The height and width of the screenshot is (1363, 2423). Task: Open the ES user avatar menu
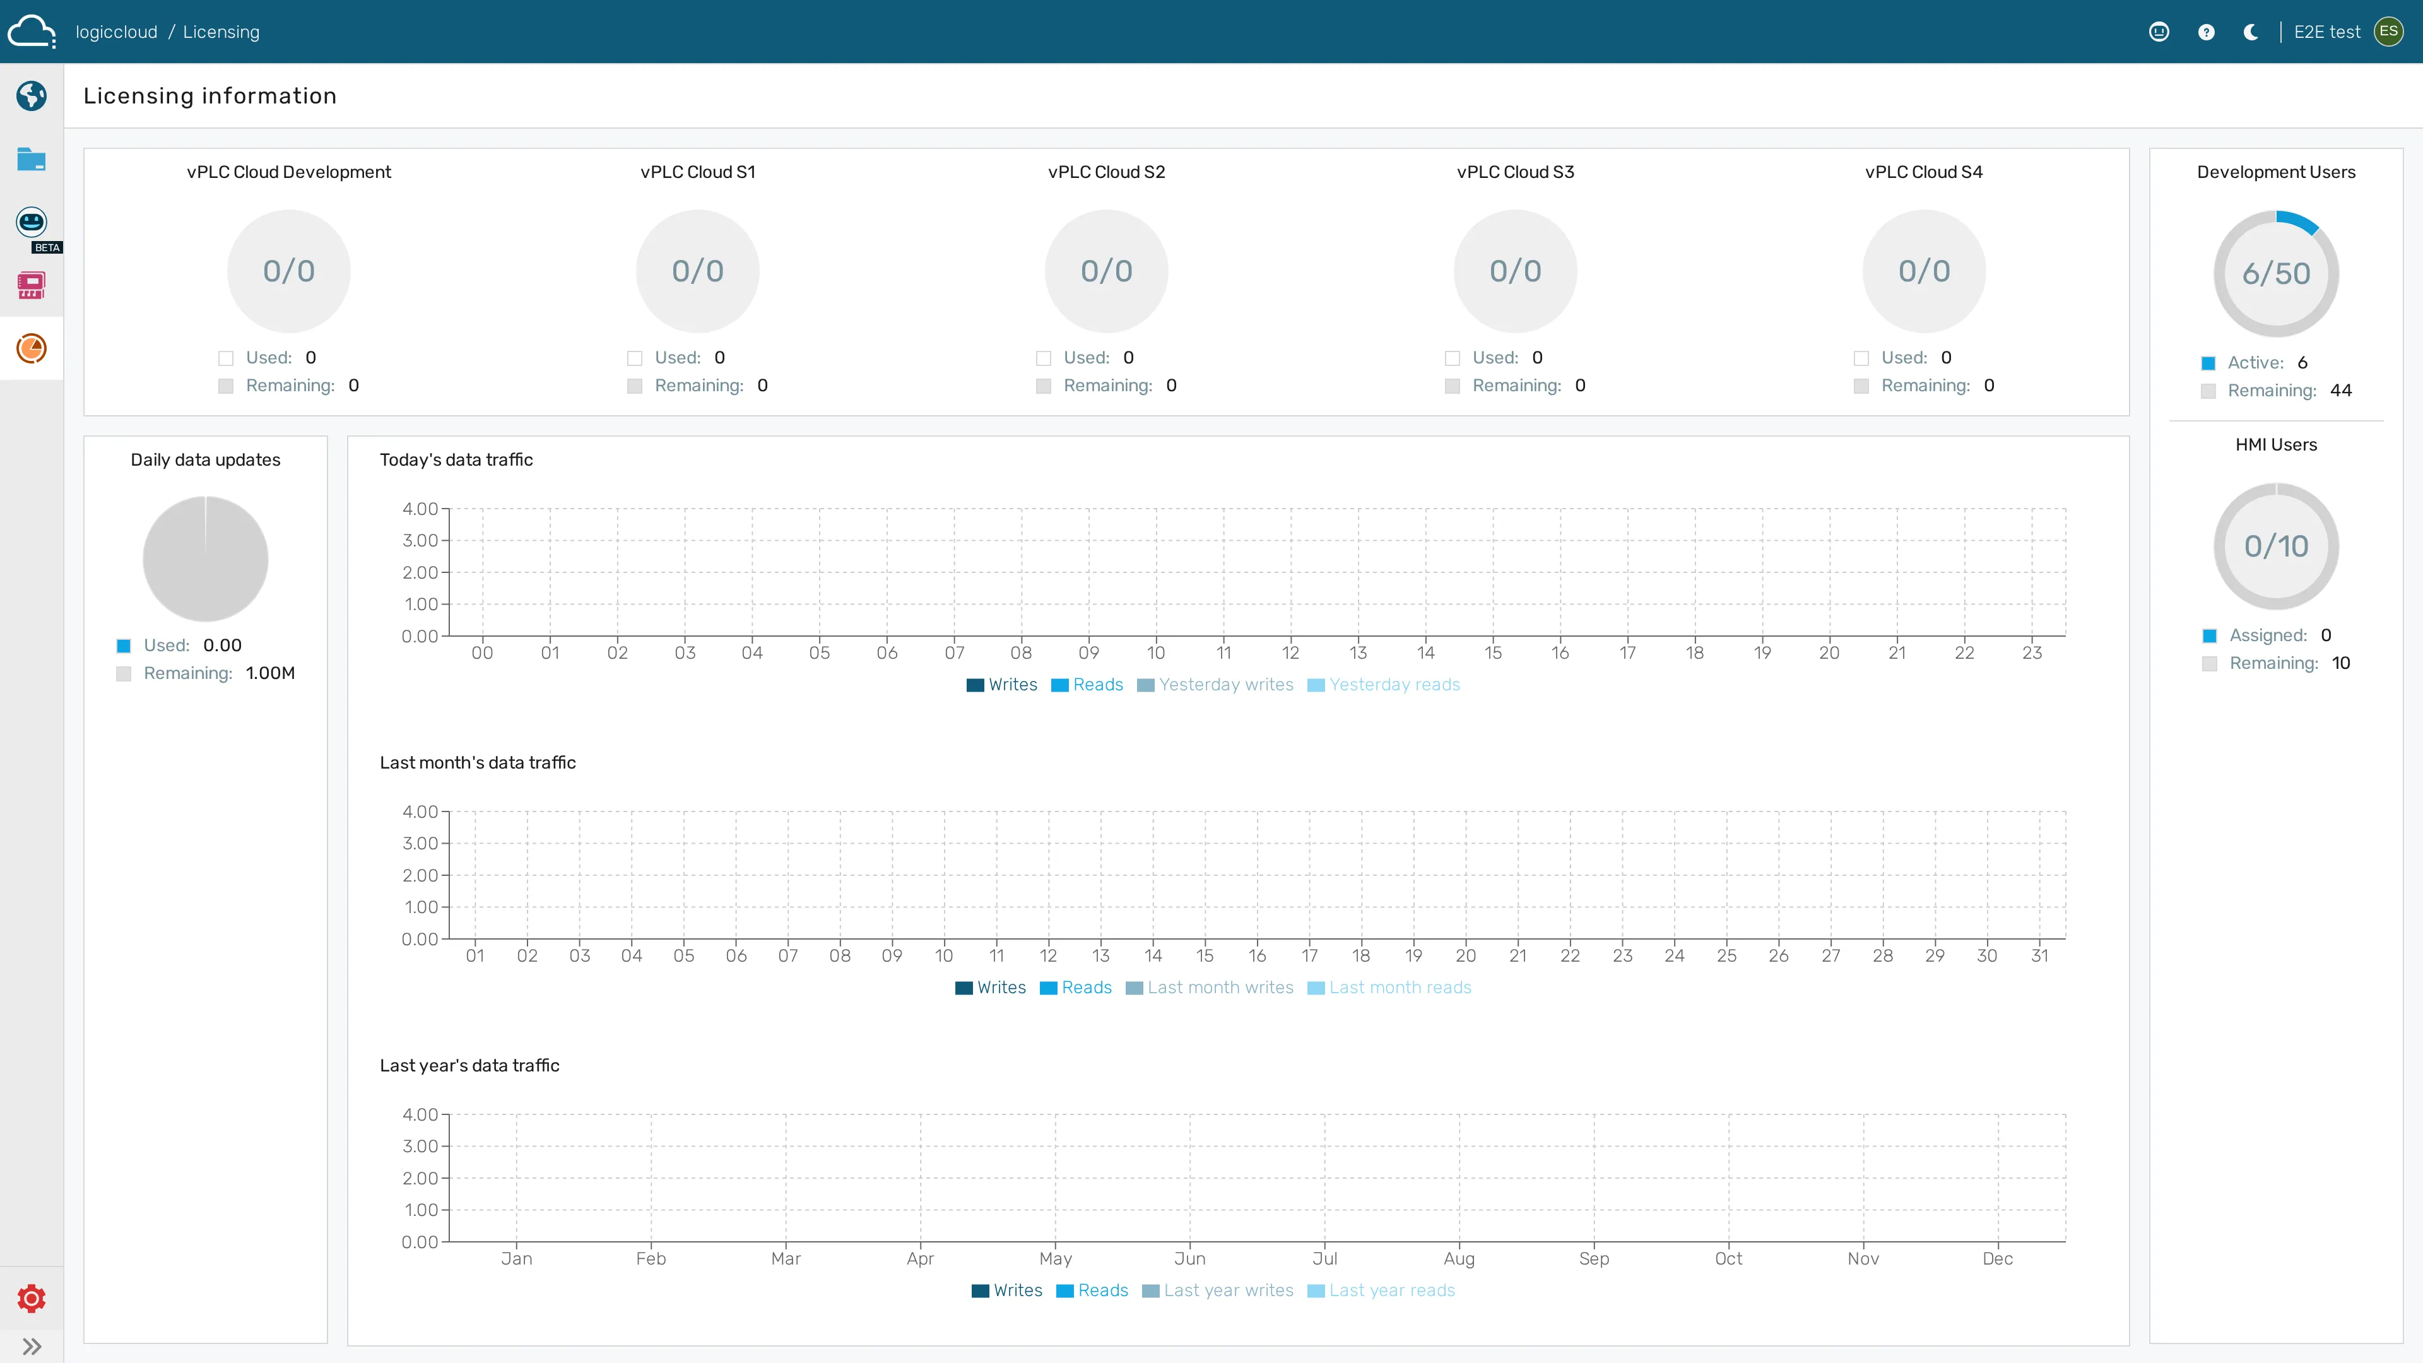[x=2388, y=31]
